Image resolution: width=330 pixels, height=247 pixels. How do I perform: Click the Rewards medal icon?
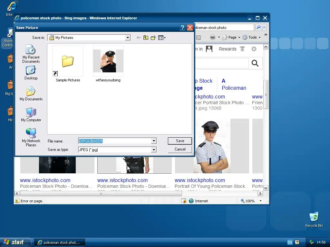pyautogui.click(x=242, y=49)
